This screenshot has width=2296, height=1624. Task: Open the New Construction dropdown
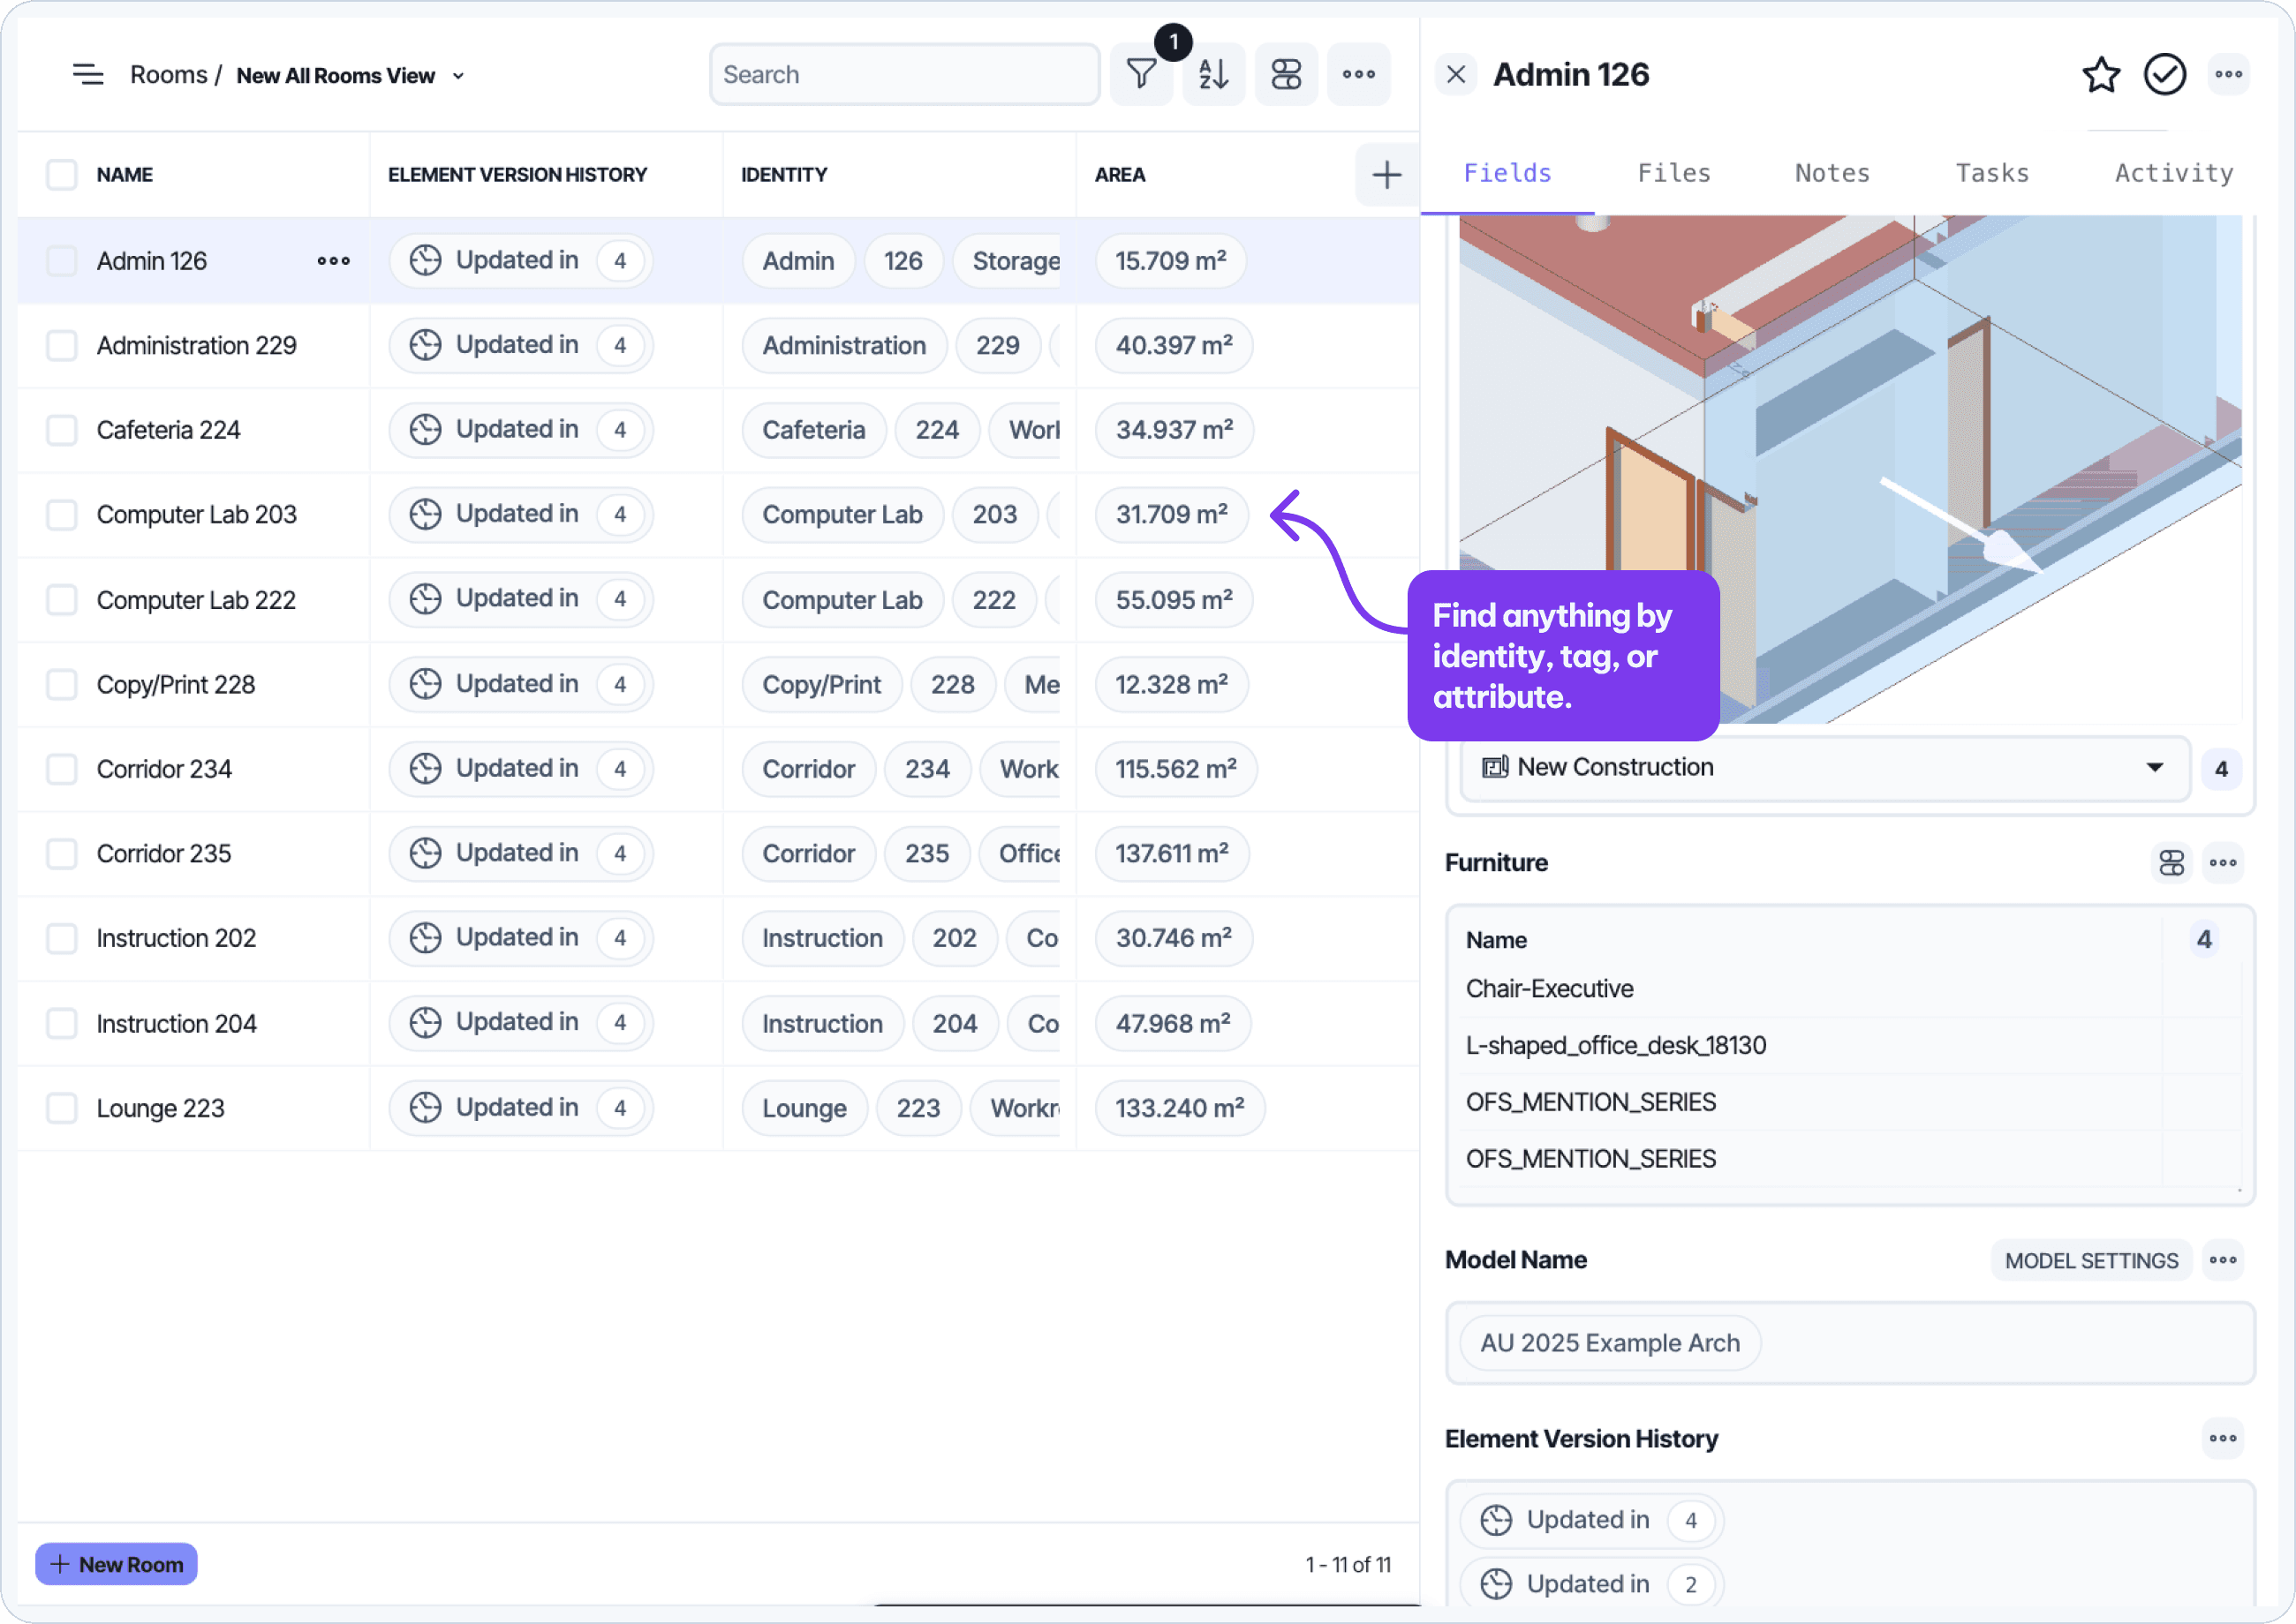[x=2153, y=767]
